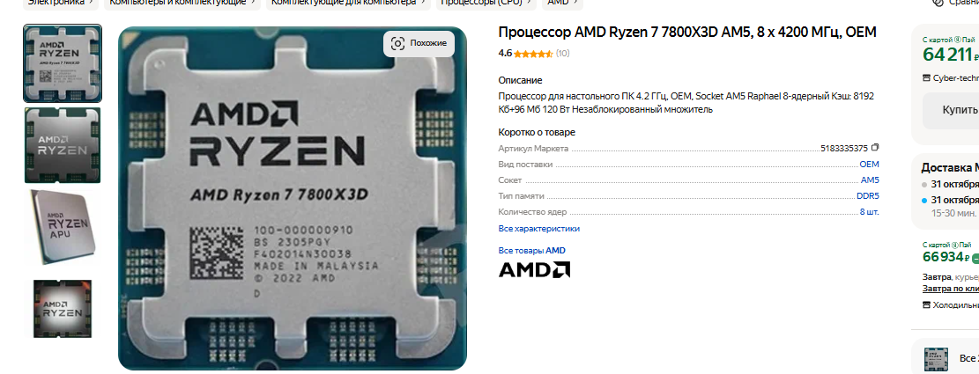Copy the Market article number icon
This screenshot has height=374, width=979.
click(875, 148)
